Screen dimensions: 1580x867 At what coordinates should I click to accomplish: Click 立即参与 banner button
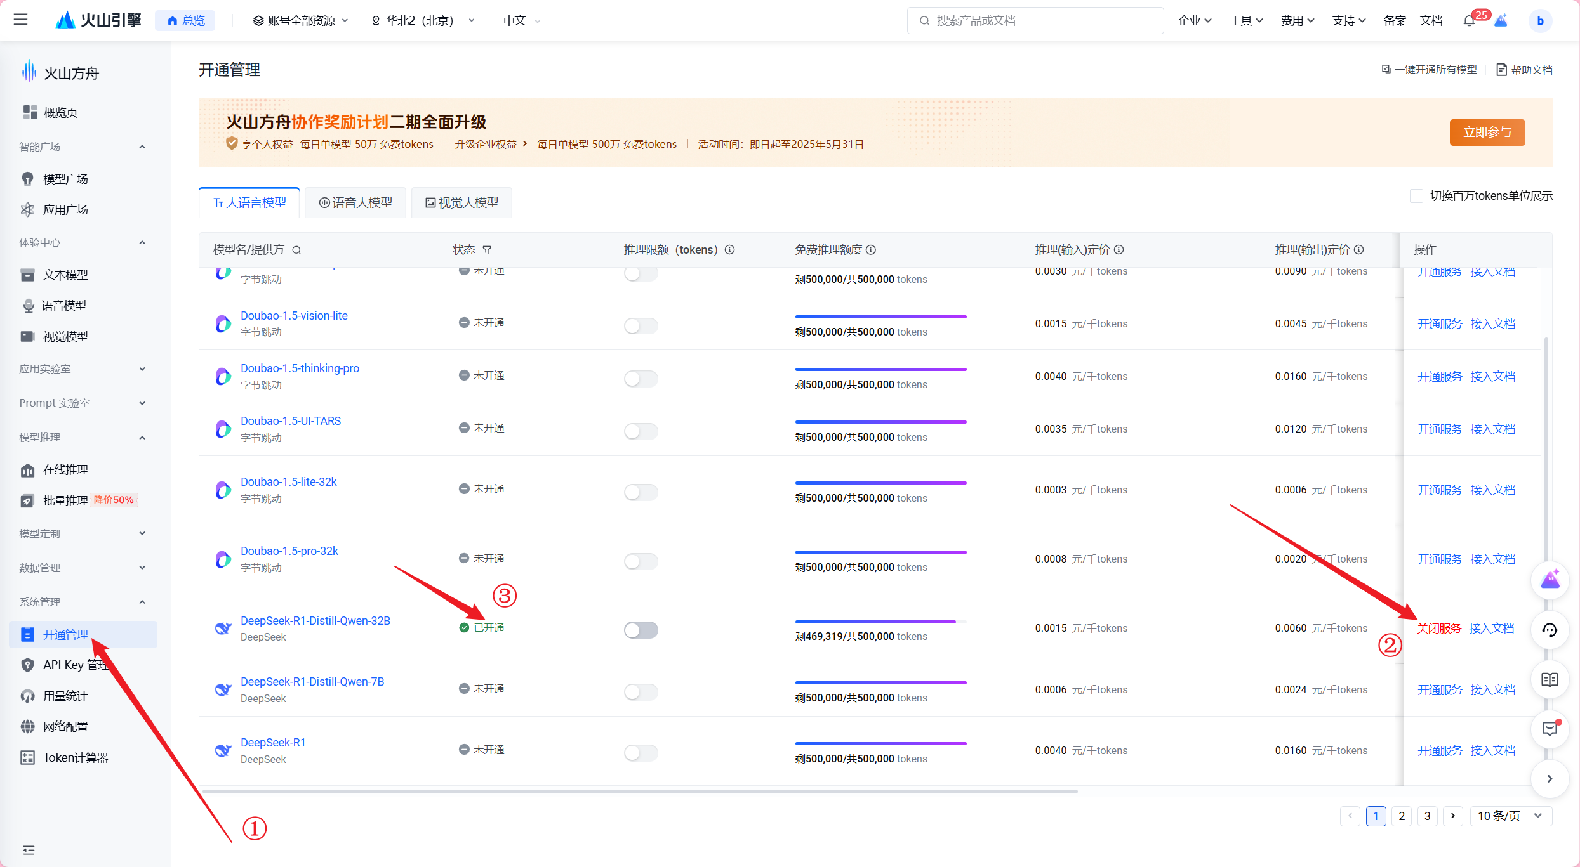click(1487, 132)
